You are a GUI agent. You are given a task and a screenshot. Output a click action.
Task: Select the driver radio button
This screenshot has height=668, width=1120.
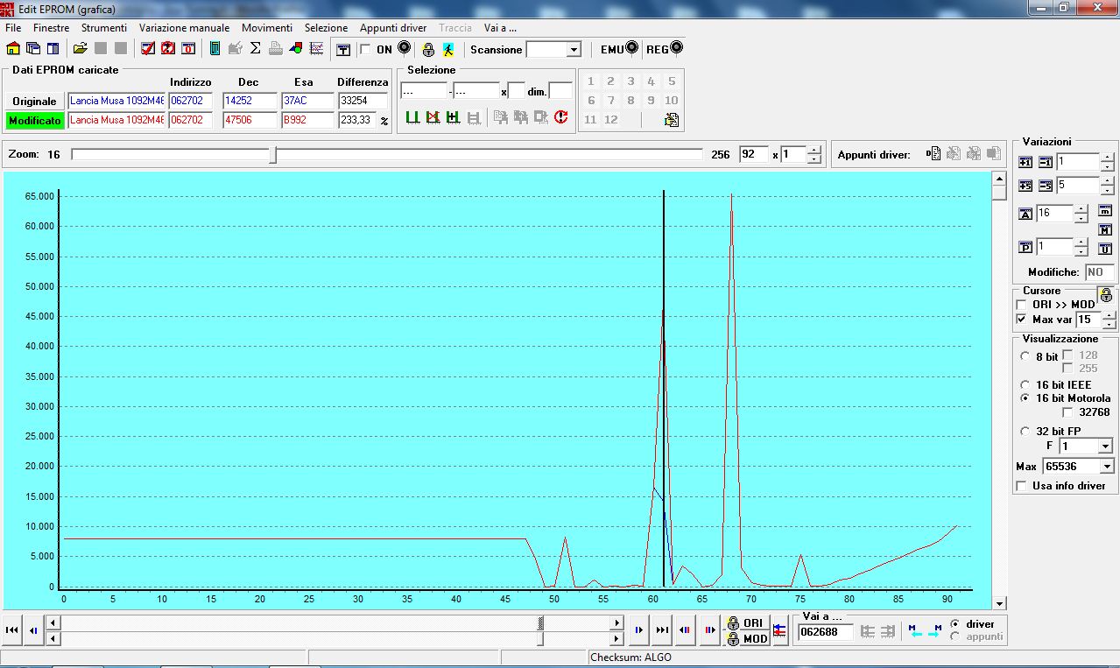pos(955,623)
